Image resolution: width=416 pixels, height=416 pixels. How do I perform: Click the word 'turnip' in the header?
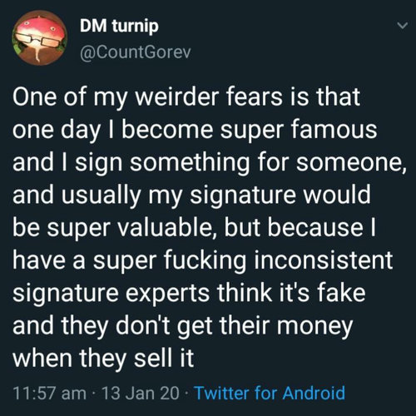point(136,27)
